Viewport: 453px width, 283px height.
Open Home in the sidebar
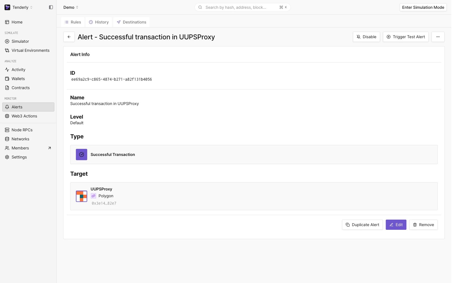28,22
